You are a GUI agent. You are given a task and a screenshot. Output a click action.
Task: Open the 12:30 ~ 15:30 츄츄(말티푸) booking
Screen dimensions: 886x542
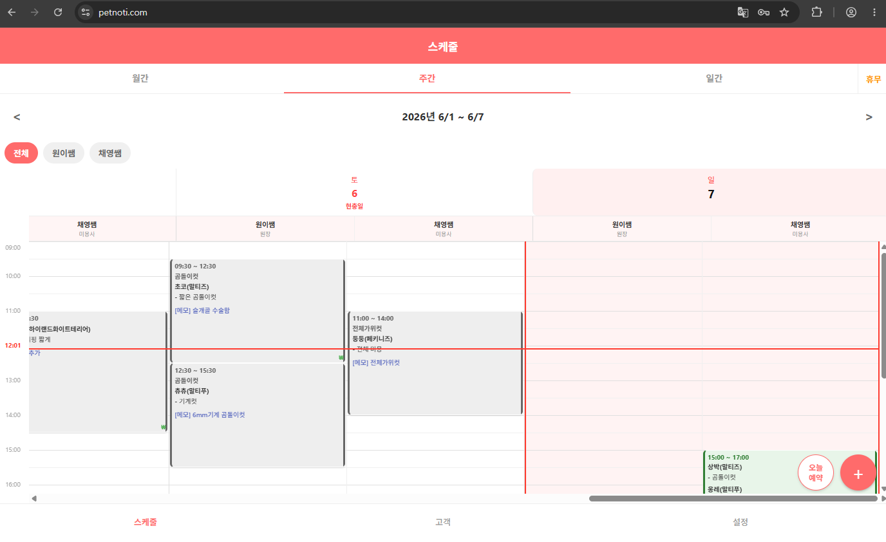(x=257, y=415)
